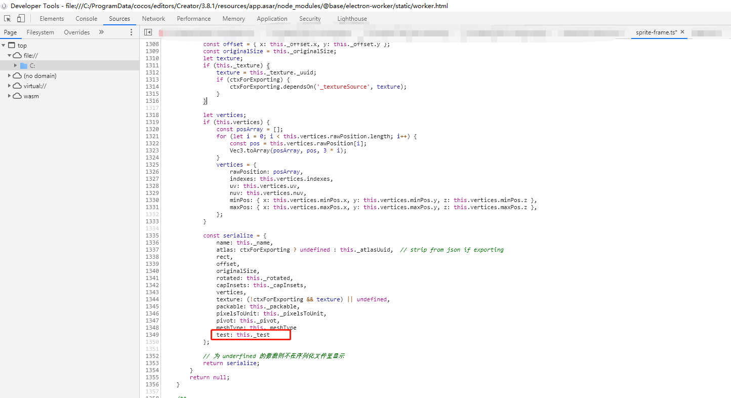
Task: Click the 'return null;' statement
Action: click(x=210, y=377)
